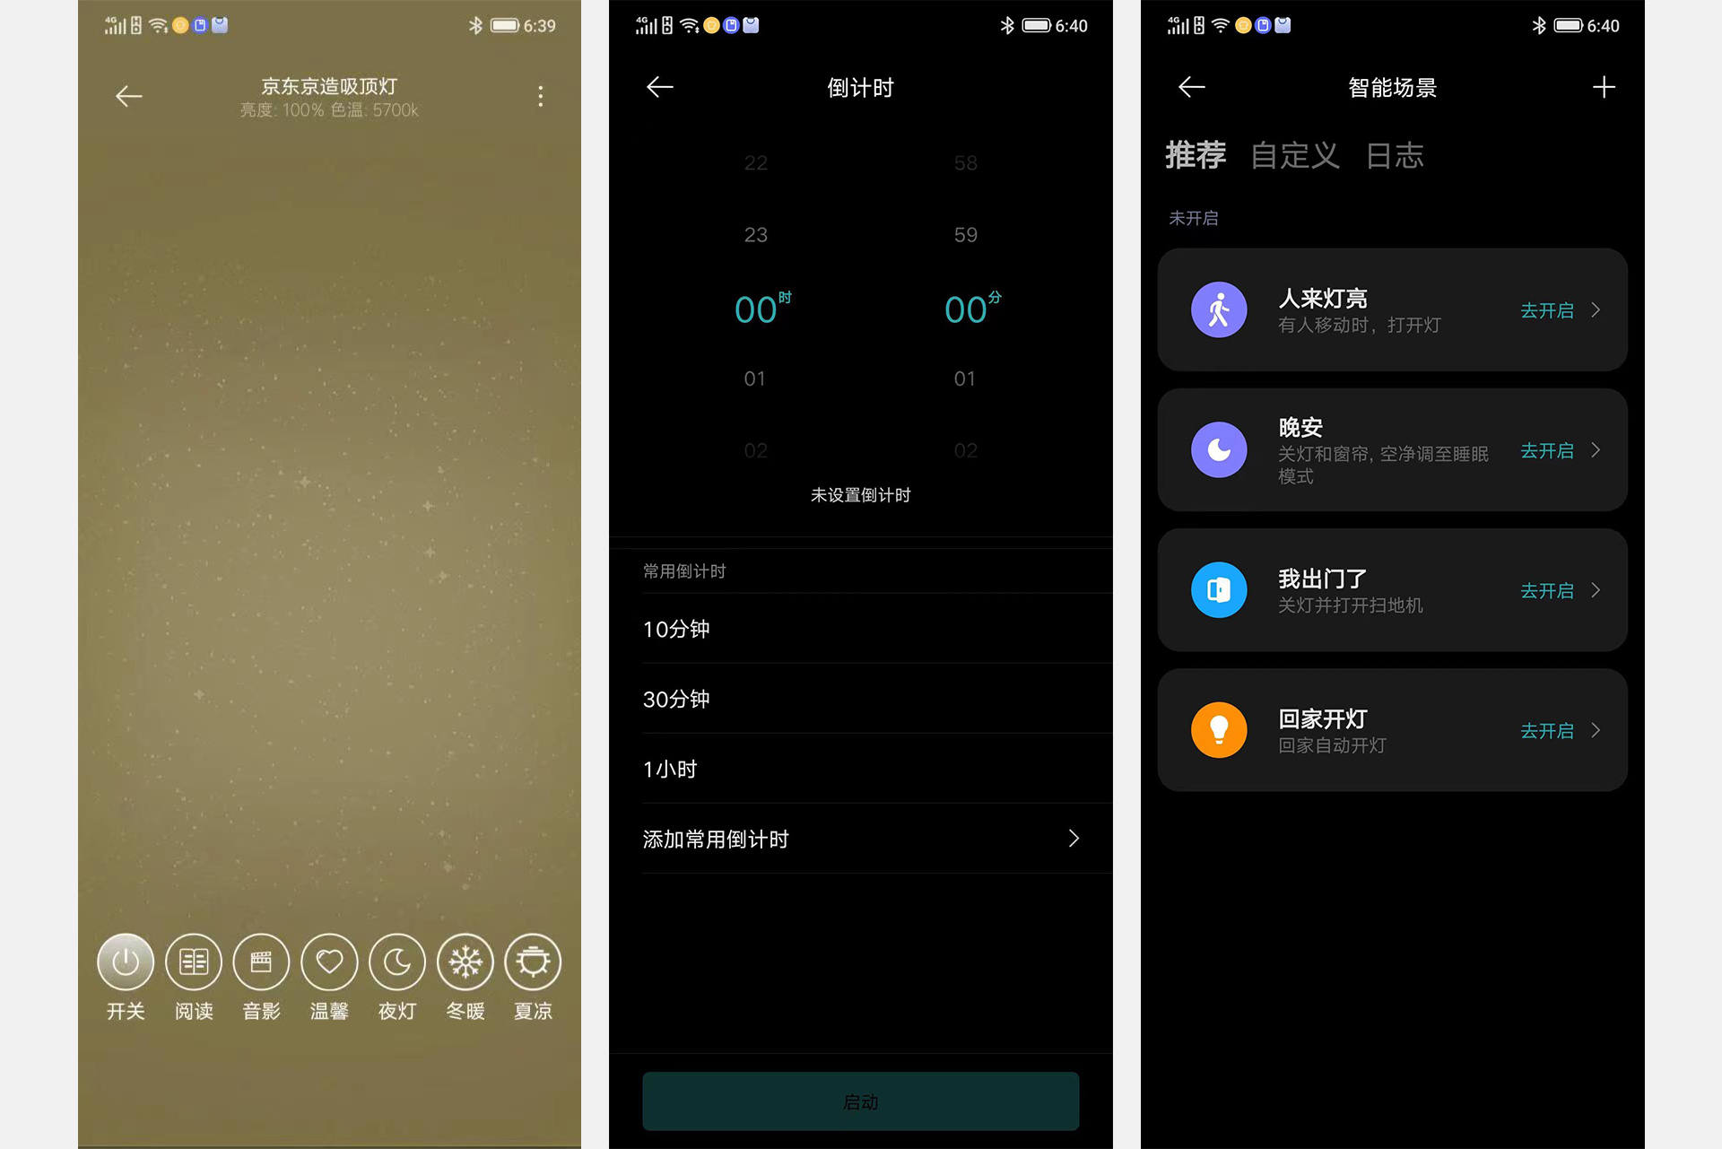The height and width of the screenshot is (1149, 1722).
Task: Open the three-dot menu on light control screen
Action: 540,96
